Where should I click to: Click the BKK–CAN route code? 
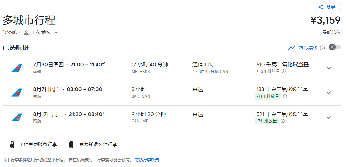coord(141,96)
